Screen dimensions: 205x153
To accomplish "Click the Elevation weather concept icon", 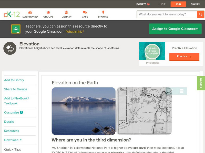I will point(10,48).
